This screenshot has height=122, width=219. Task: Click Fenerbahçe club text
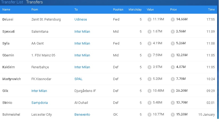[x=40, y=67]
